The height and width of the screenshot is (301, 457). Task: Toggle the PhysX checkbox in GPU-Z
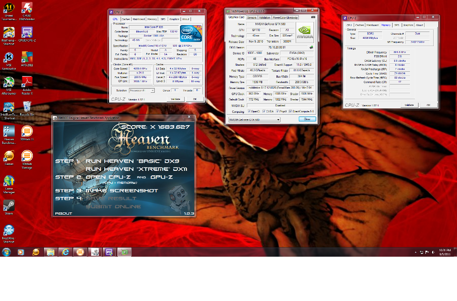(x=277, y=111)
